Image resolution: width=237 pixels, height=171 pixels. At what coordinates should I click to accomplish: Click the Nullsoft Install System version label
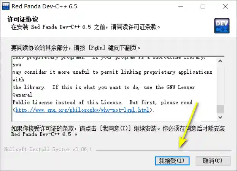[48, 149]
